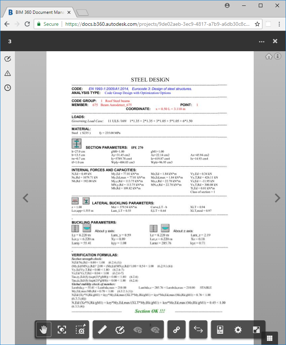The height and width of the screenshot is (345, 286).
Task: Go to the previous document page
Action: click(x=26, y=198)
